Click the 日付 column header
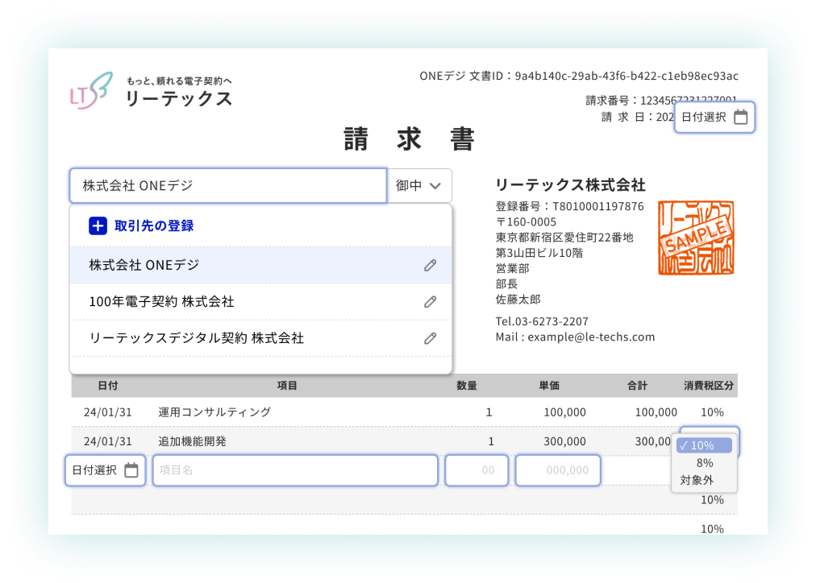Image resolution: width=816 pixels, height=583 pixels. click(108, 386)
